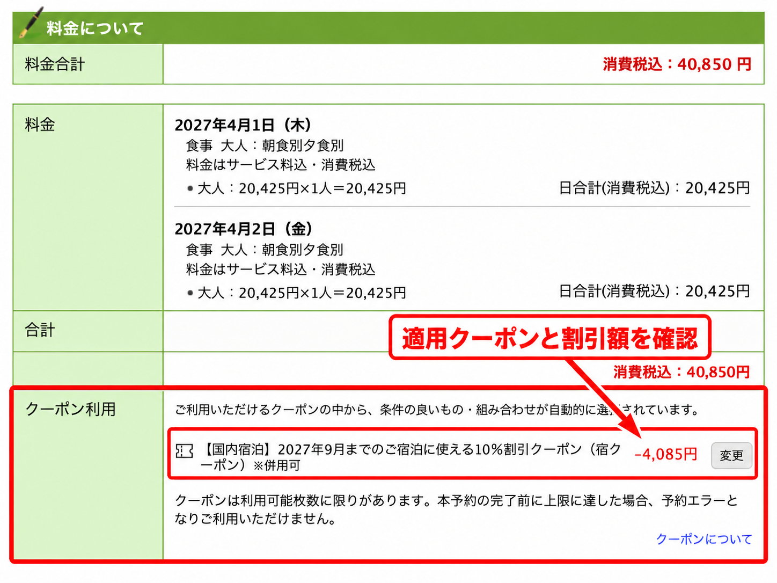Viewport: 777px width, 583px height.
Task: Select the date 2027年4月2日（金）
Action: 244,229
